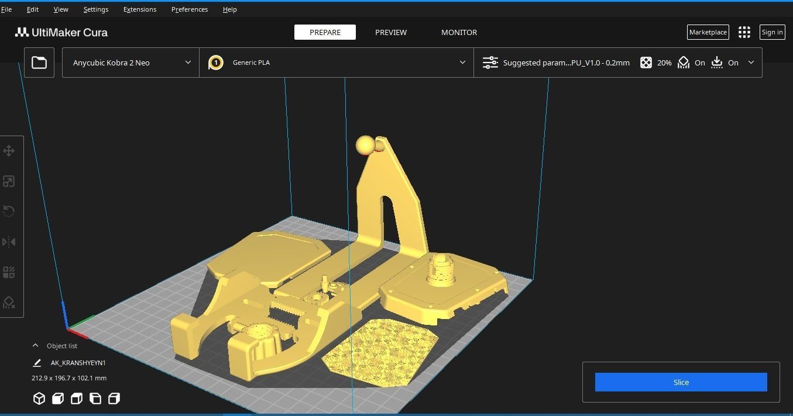Image resolution: width=793 pixels, height=416 pixels.
Task: Open the Marketplace
Action: [x=708, y=32]
